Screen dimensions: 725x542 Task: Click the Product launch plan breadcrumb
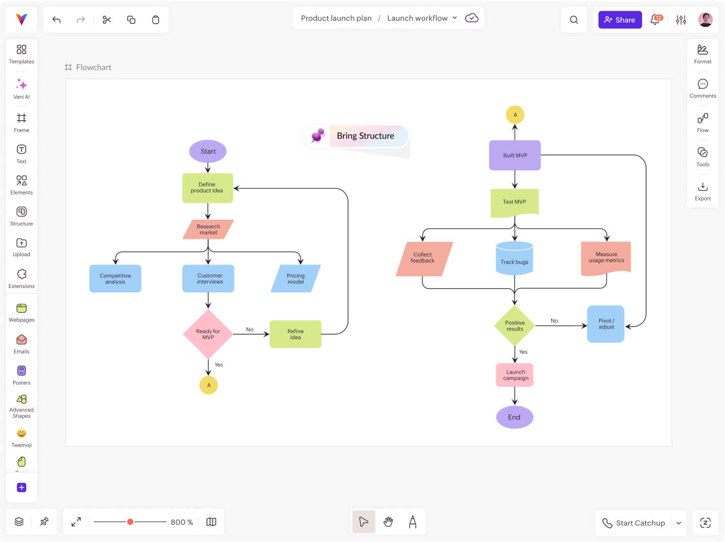pos(336,18)
